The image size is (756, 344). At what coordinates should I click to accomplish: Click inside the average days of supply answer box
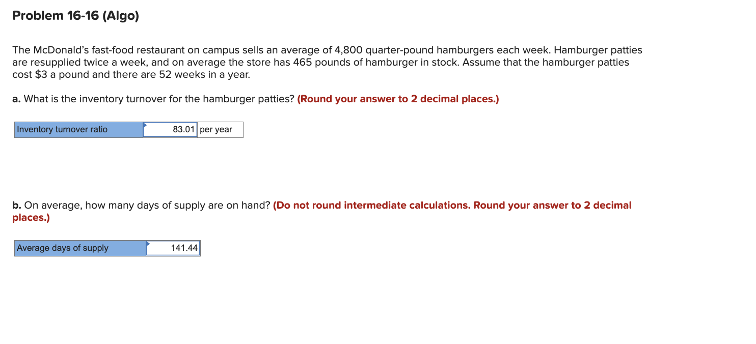click(173, 248)
